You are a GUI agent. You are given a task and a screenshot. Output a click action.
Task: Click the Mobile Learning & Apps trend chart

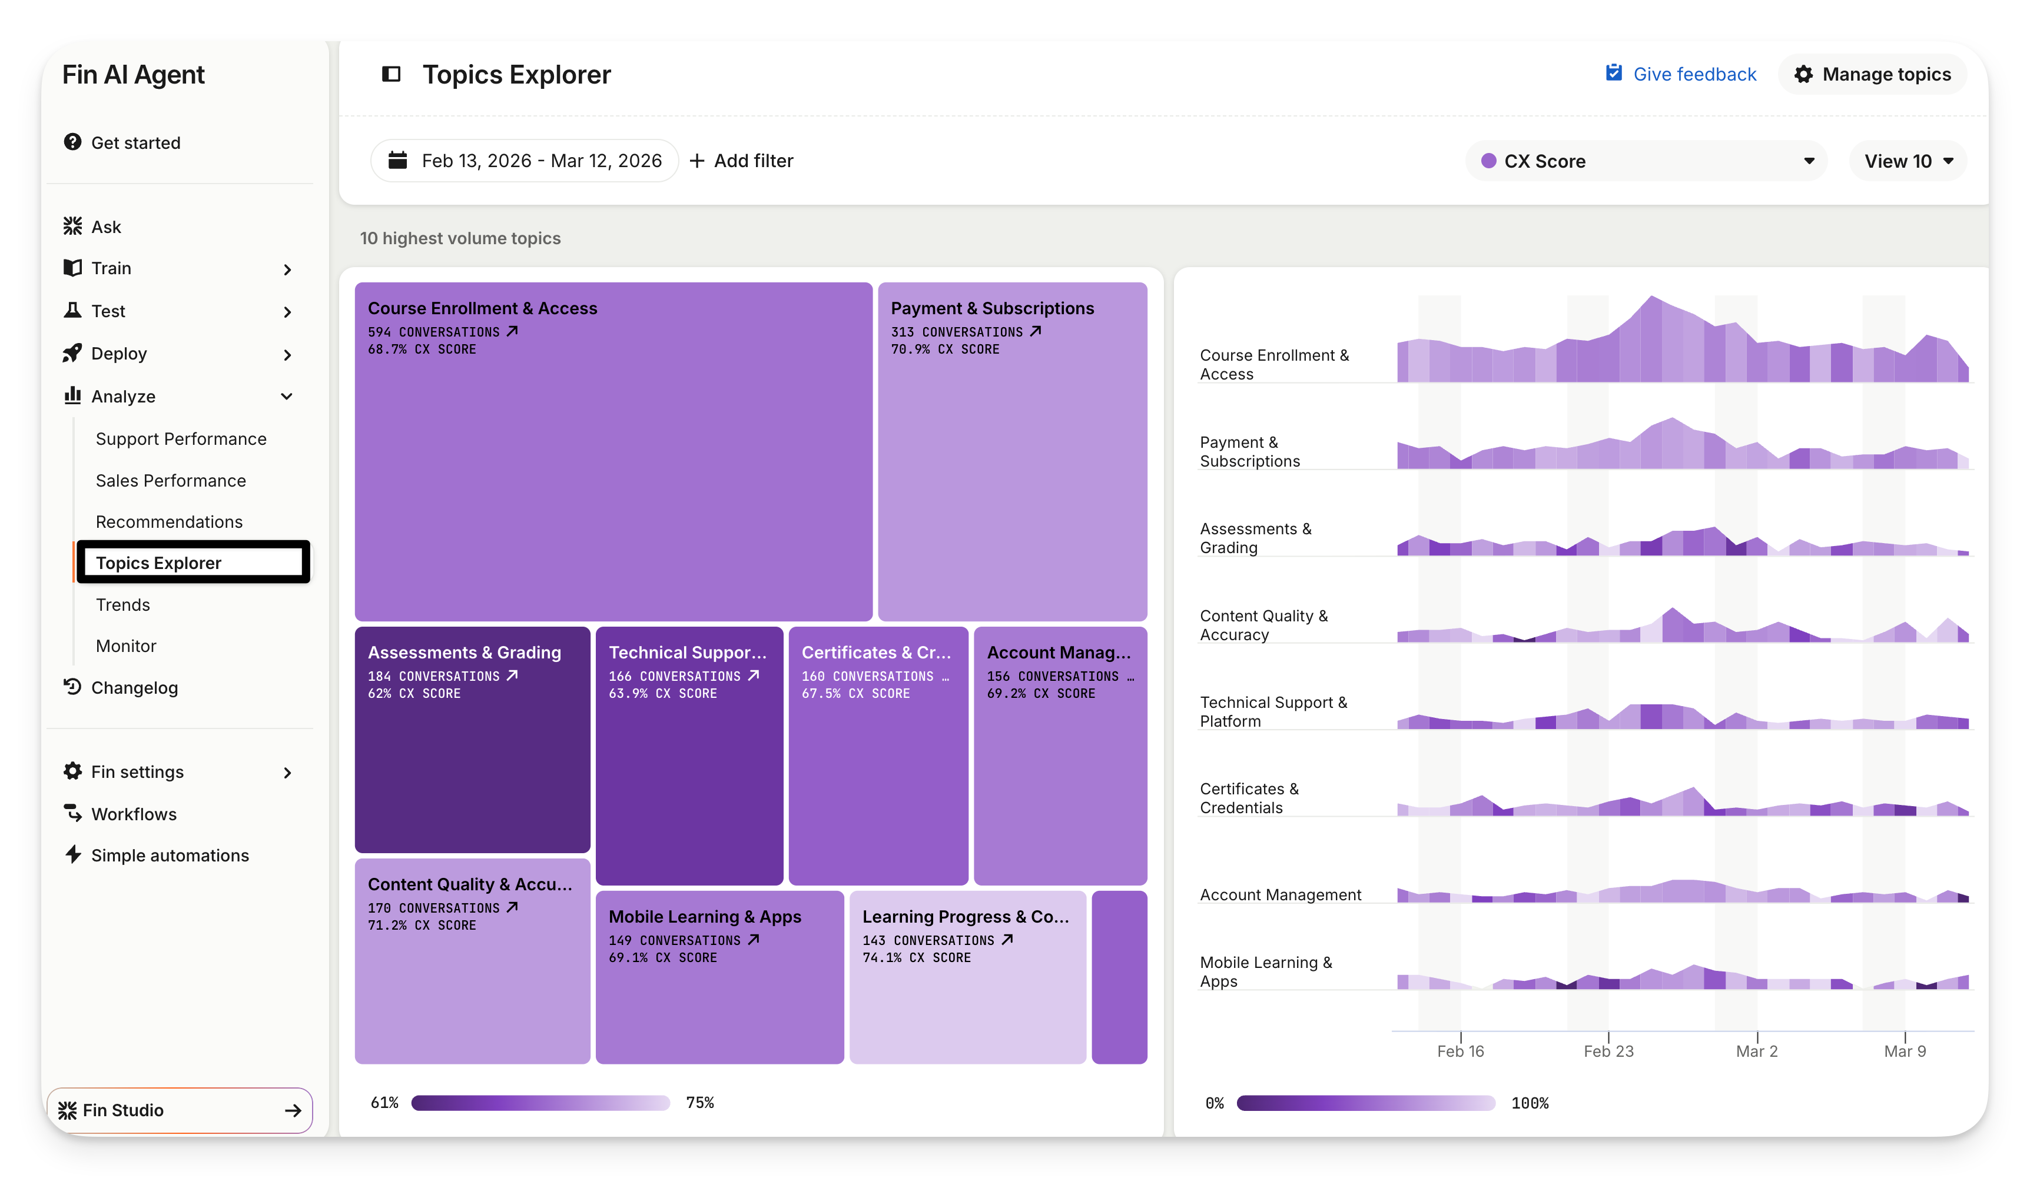coord(1683,977)
